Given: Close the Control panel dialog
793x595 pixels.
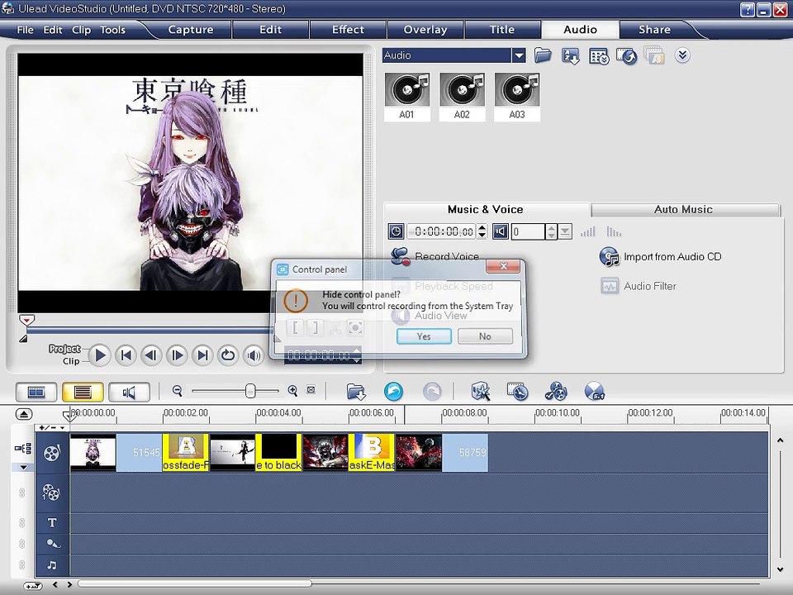Looking at the screenshot, I should [x=503, y=266].
